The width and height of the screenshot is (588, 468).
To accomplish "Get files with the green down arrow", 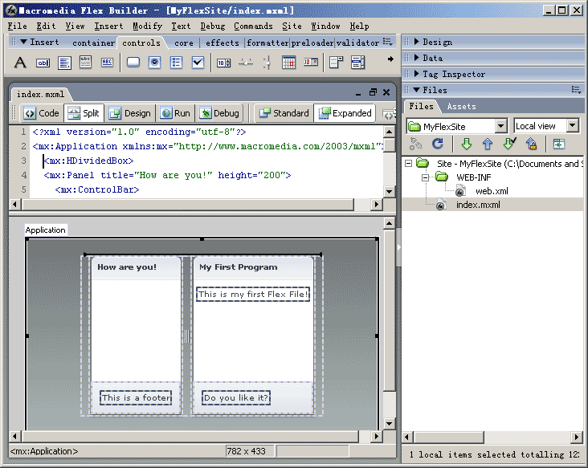I will click(x=467, y=144).
